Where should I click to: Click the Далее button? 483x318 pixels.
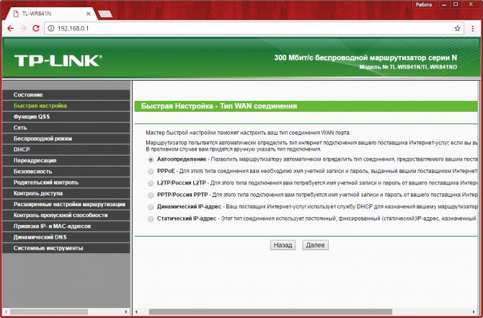315,245
